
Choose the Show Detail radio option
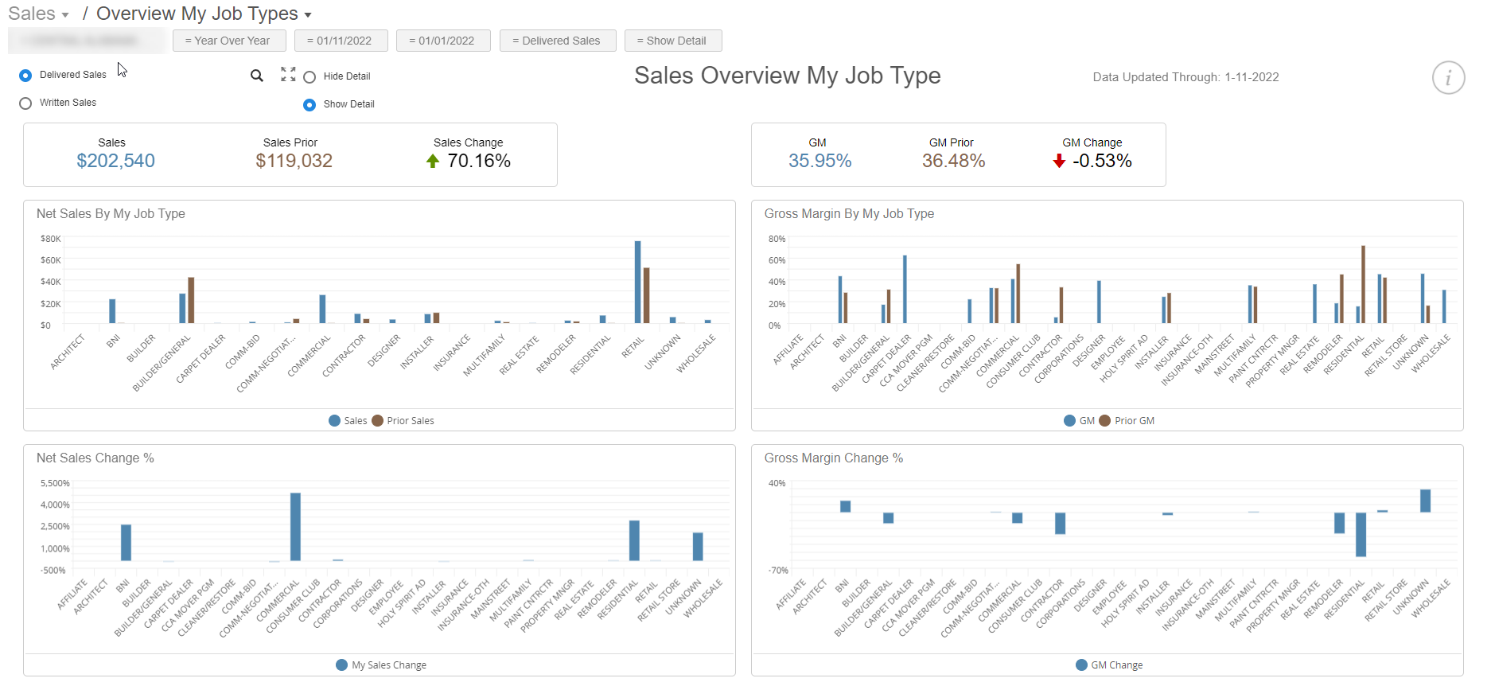pyautogui.click(x=309, y=105)
